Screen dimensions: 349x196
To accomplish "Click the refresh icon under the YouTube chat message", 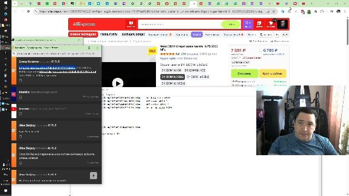I will pyautogui.click(x=21, y=114).
